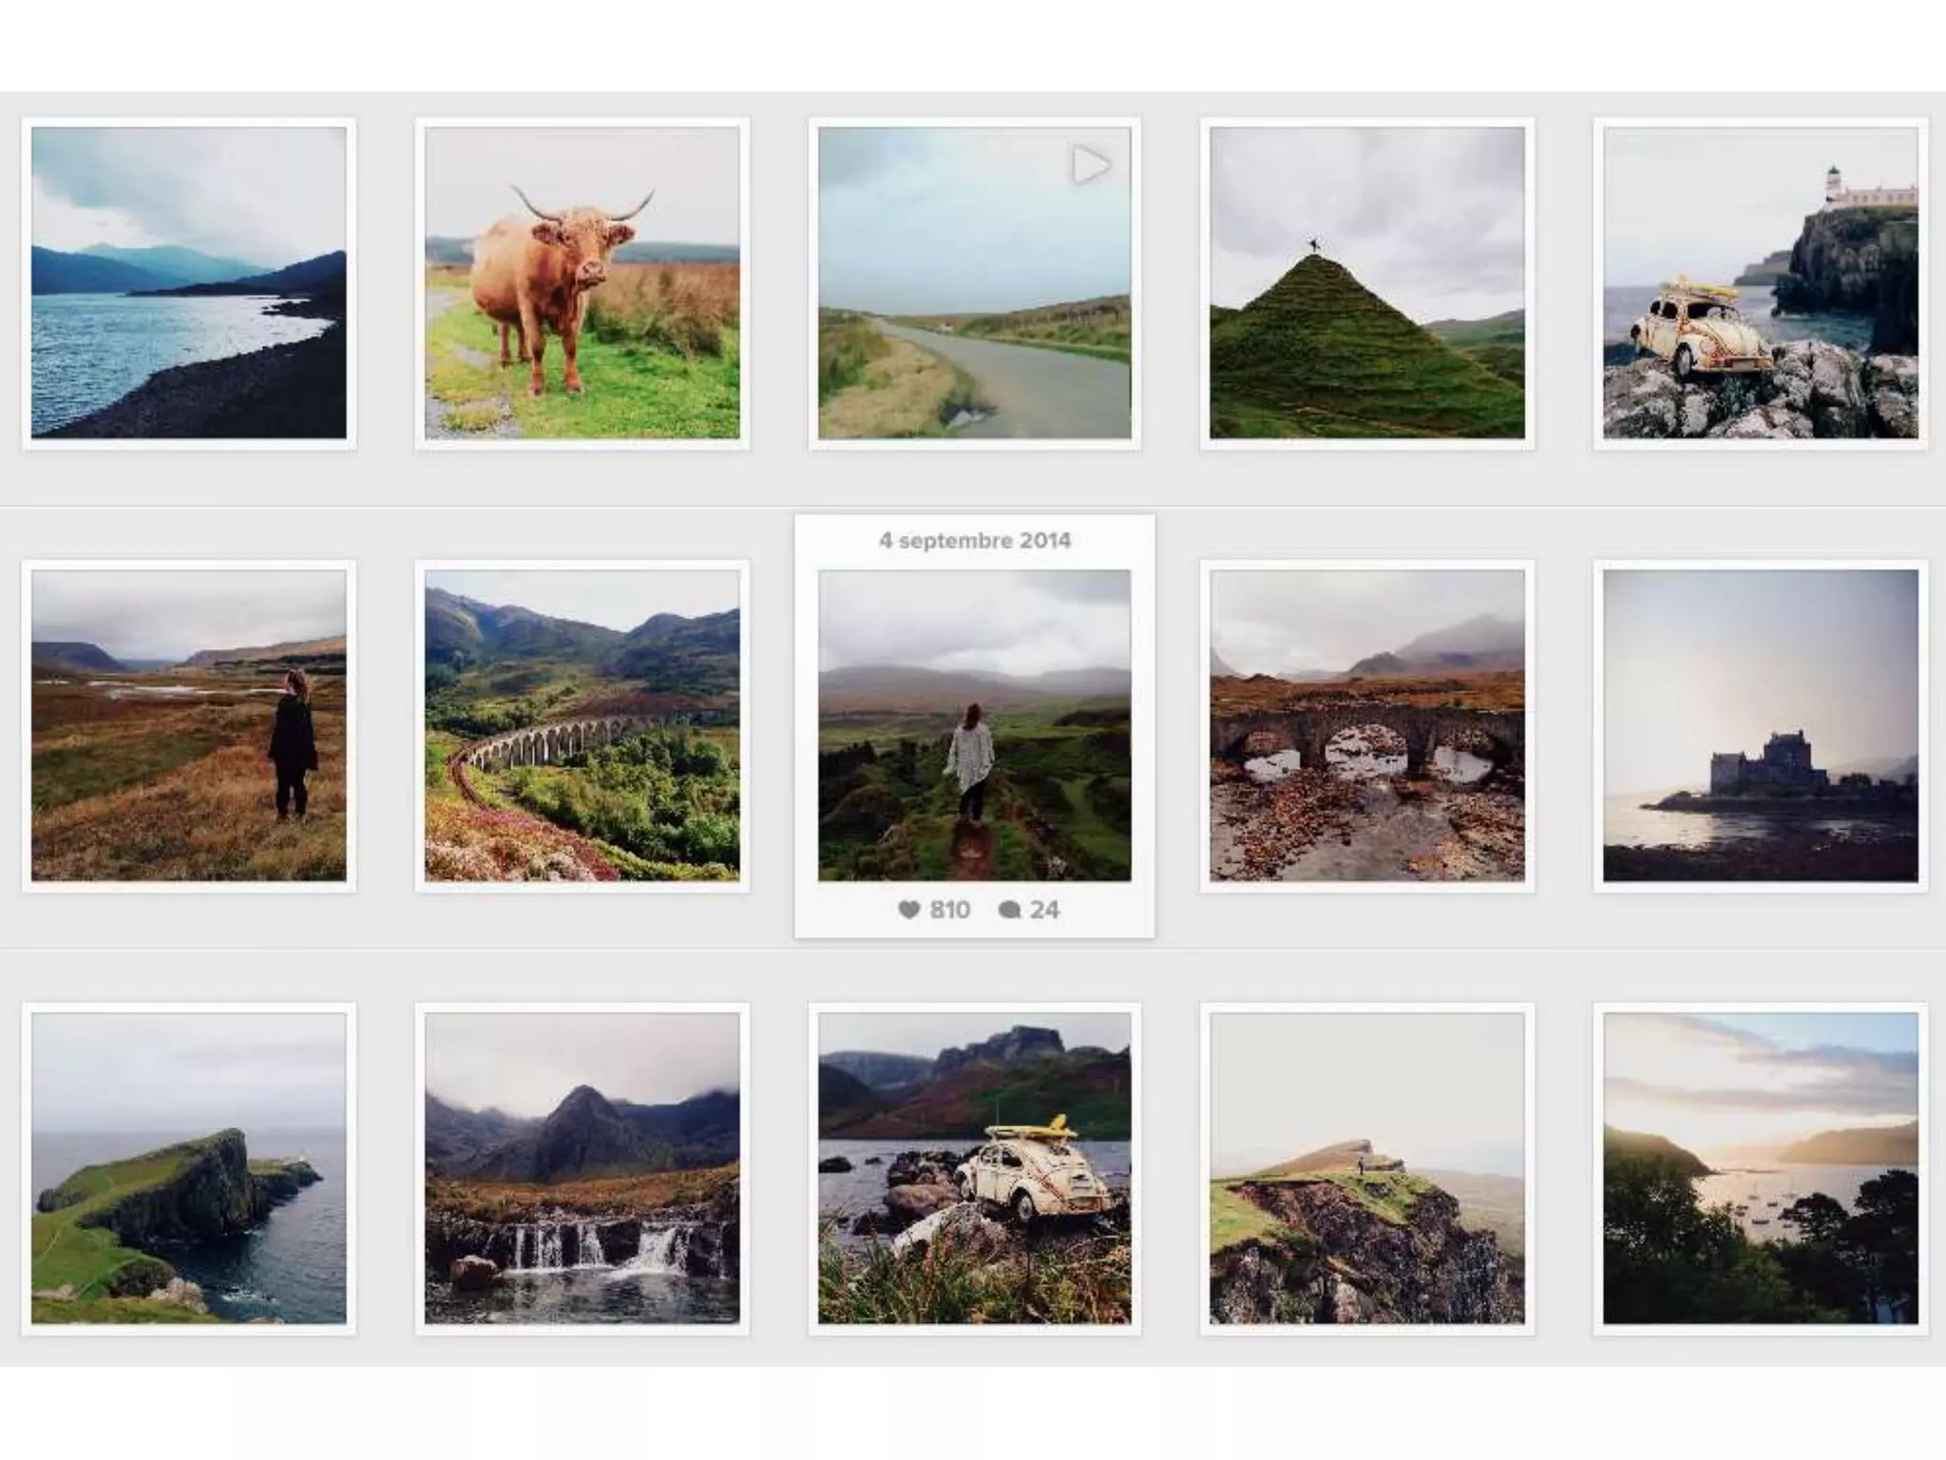Open the old stone arch bridge photo
This screenshot has width=1946, height=1460.
1366,725
